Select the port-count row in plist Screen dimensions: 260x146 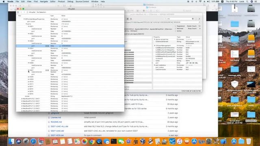(x=70, y=21)
